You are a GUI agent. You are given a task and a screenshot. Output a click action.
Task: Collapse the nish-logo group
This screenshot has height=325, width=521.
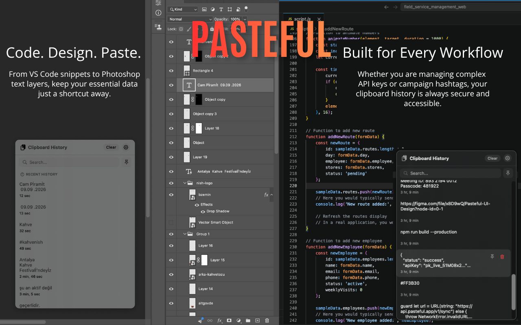(x=184, y=183)
